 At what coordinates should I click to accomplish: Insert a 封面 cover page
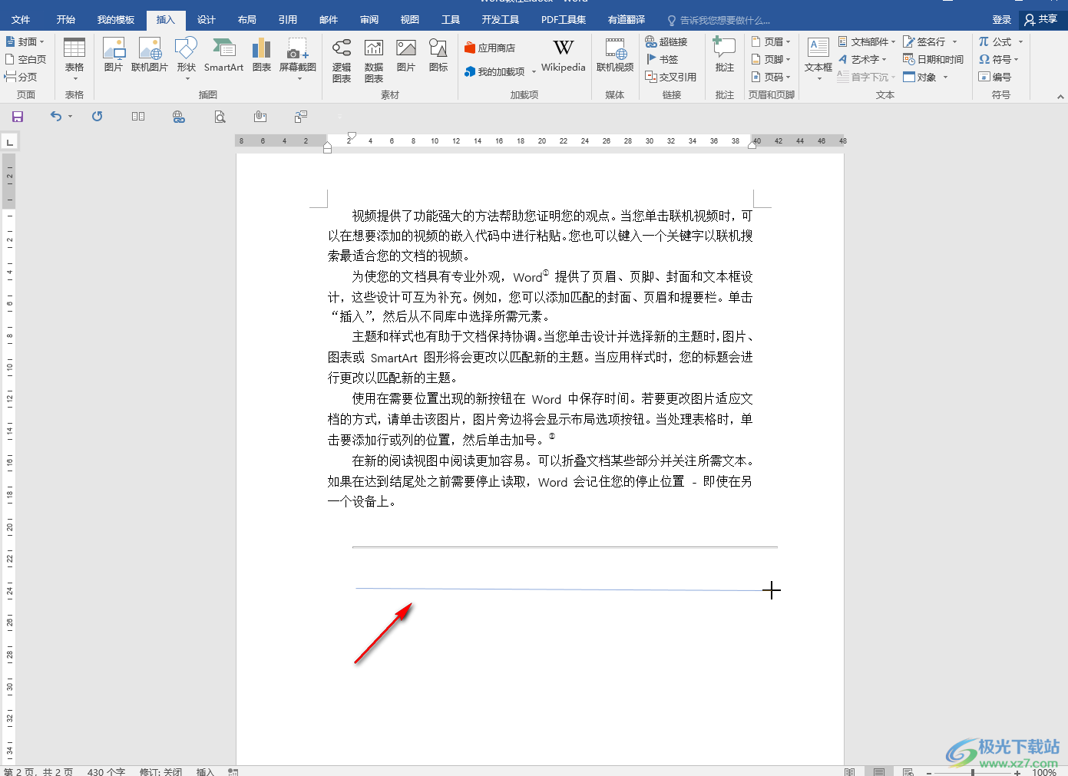pos(25,41)
